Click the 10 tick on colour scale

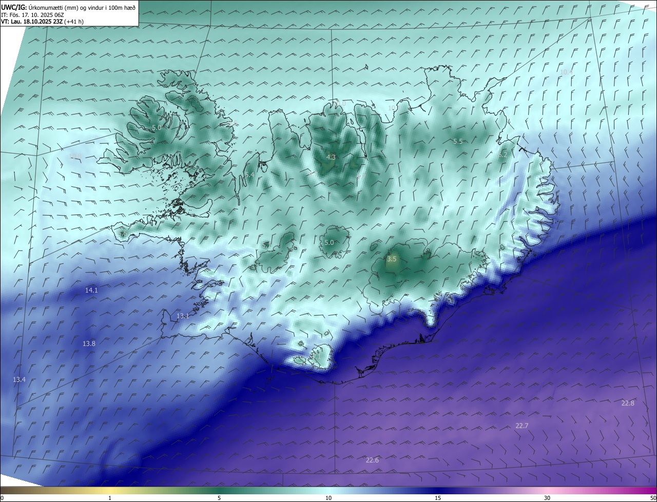coord(328,498)
